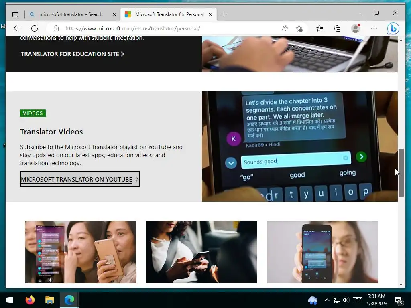Viewport: 411px width, 308px height.
Task: Open thumbnail of person holding phone up
Action: tap(322, 252)
